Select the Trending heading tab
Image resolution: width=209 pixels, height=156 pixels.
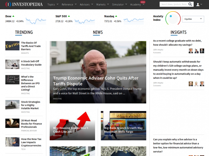pos(24,32)
